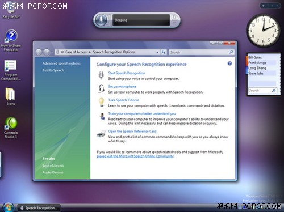Open How to Share Feedback shortcut
Screen dimensions: 284x212
pyautogui.click(x=11, y=40)
